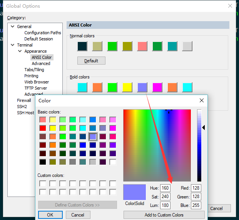Click Add to Custom Colors button
This screenshot has width=239, height=220.
coord(164,215)
